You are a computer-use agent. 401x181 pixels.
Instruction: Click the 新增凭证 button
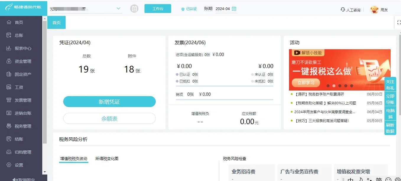coord(109,101)
